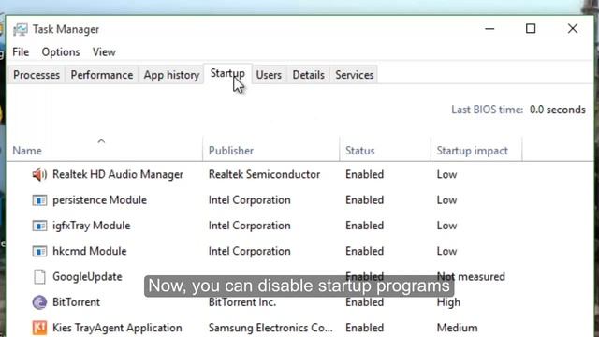Select the igfxTray Module entry
The height and width of the screenshot is (337, 599).
(x=92, y=226)
